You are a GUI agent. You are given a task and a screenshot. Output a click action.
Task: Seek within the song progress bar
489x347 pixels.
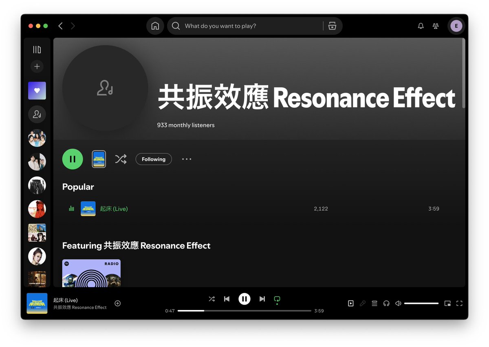point(244,311)
